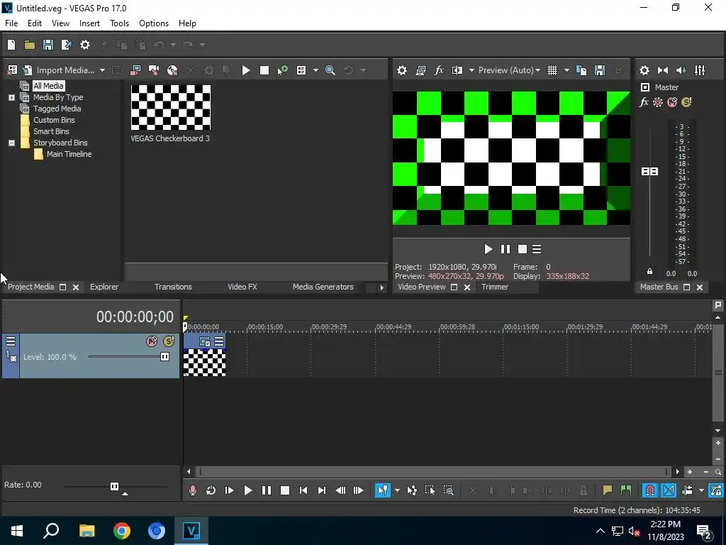This screenshot has height=545, width=726.
Task: Switch to Media Generators tab
Action: click(x=323, y=287)
